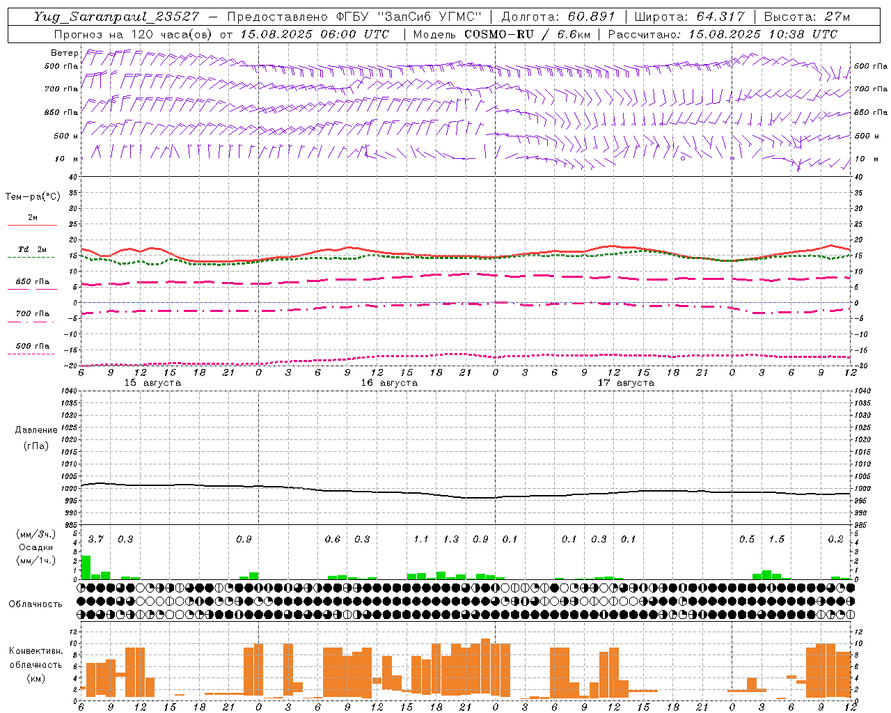Click the 'Прогноз на 120 часа(ов)' forecast text
This screenshot has height=713, width=891.
[x=134, y=34]
